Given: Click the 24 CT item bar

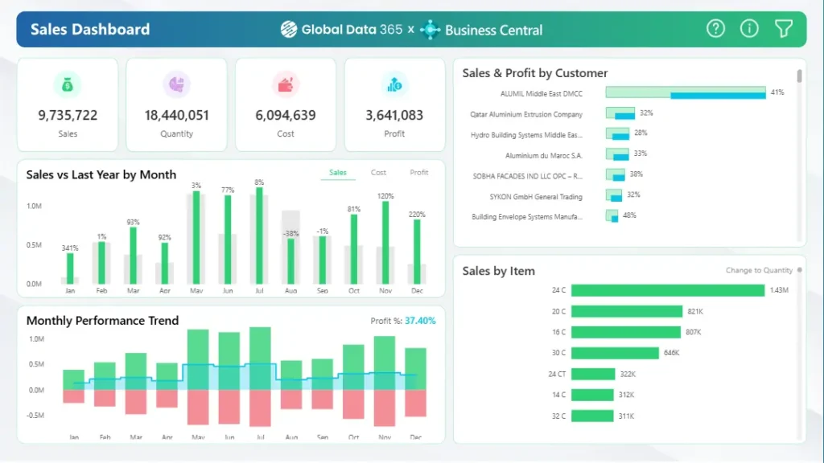Looking at the screenshot, I should pyautogui.click(x=593, y=375).
